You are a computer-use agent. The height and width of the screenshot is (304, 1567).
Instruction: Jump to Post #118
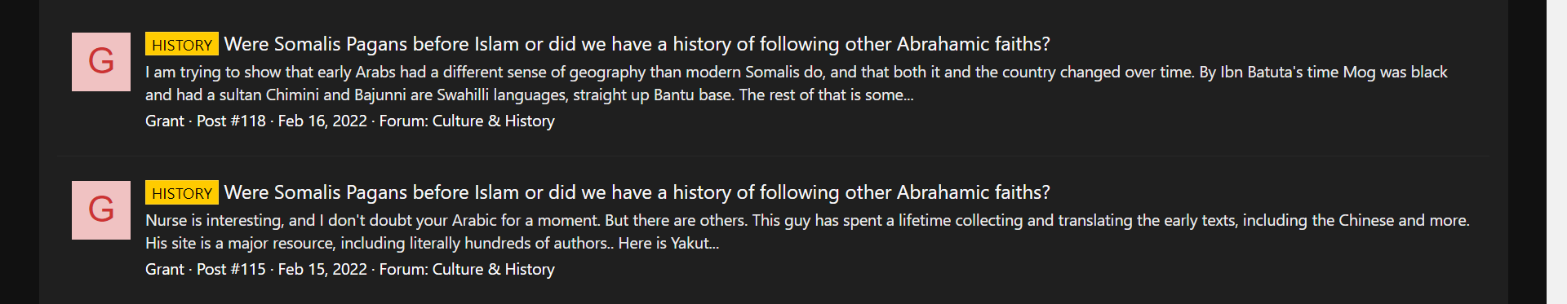coord(231,121)
